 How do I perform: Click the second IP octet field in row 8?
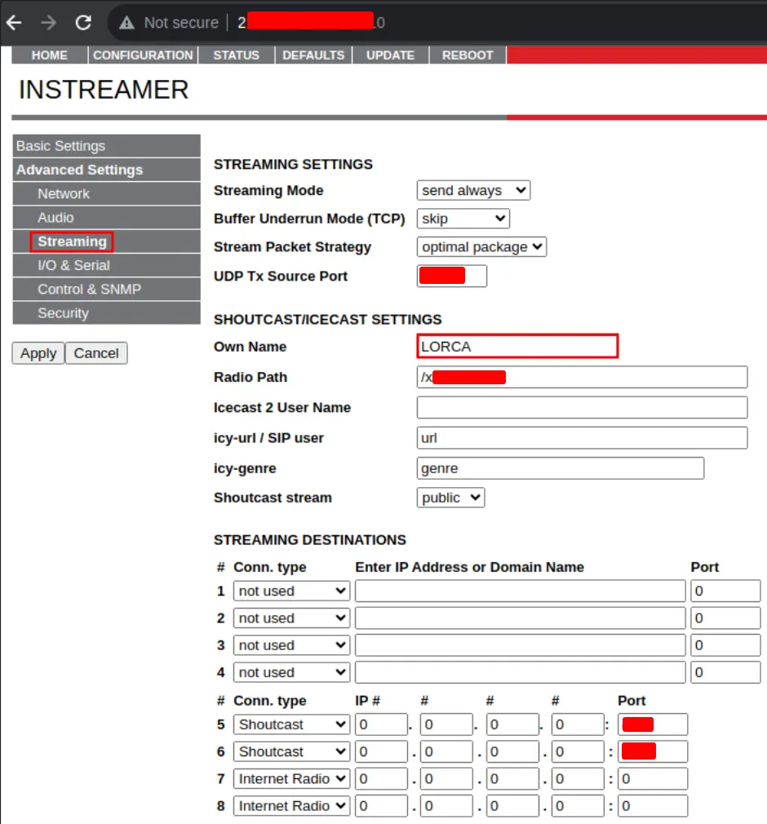point(447,806)
